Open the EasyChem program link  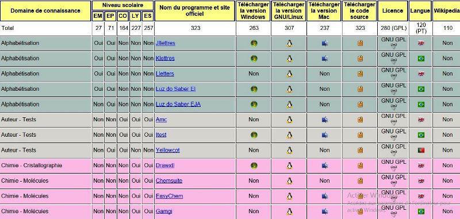coord(169,195)
